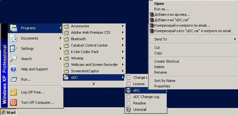
Task: Expand the Search submenu arrow
Action: coord(60,59)
